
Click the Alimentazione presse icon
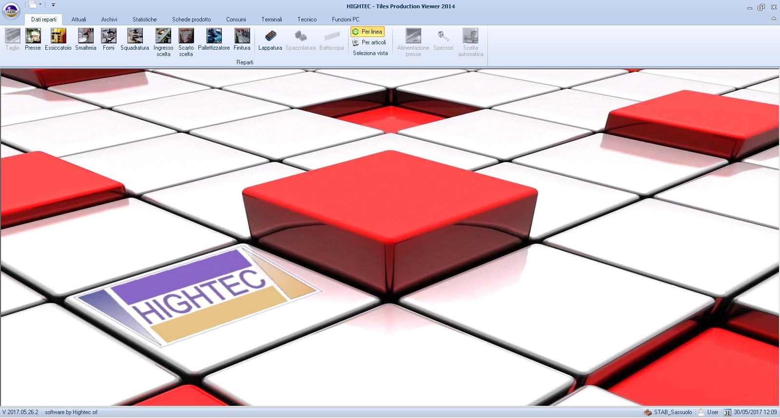coord(413,42)
